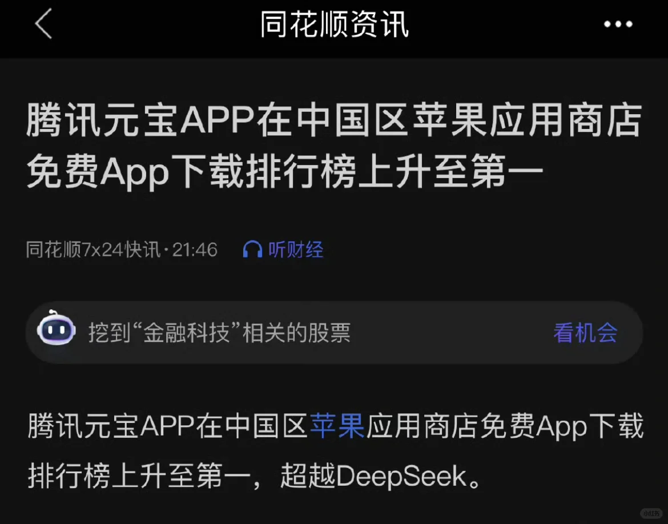Open the three-dot more options menu
Screen dimensions: 668x524
618,25
